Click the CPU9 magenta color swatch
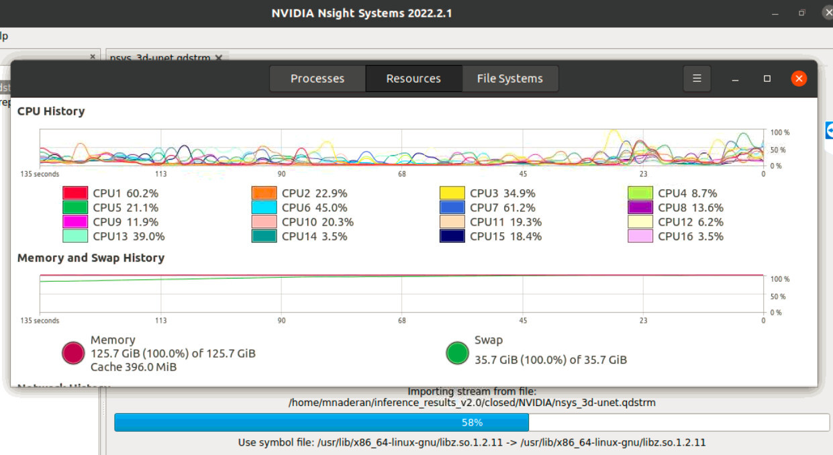 pyautogui.click(x=75, y=222)
